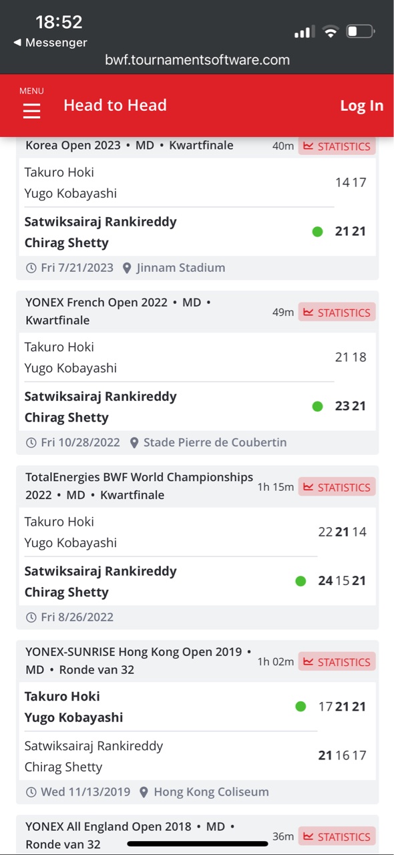Open STATISTICS for YONEX French Open 2022
Screen dimensions: 394x855
pos(337,312)
